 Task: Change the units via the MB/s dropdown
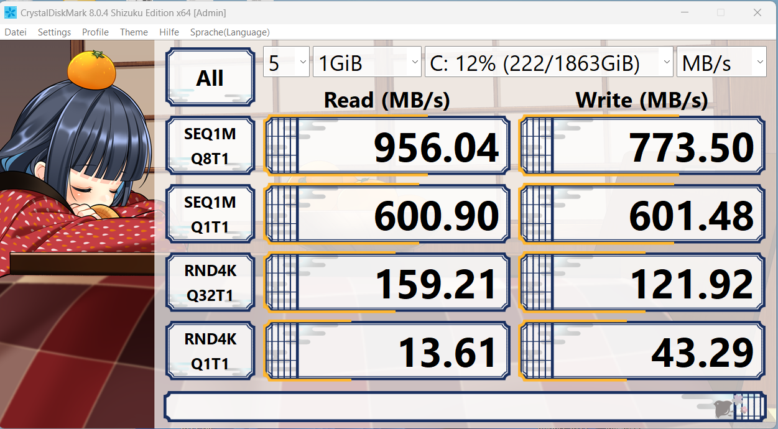(721, 62)
